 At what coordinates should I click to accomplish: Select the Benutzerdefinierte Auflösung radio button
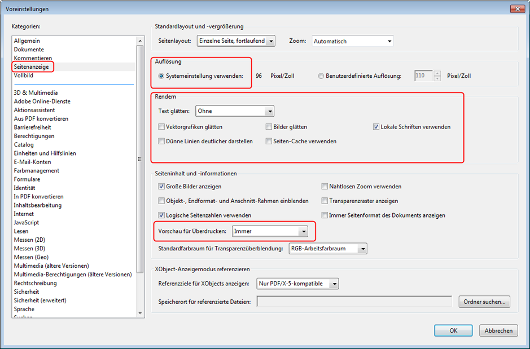coord(321,76)
